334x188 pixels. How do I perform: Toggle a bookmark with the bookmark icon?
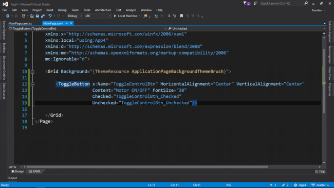pyautogui.click(x=181, y=16)
